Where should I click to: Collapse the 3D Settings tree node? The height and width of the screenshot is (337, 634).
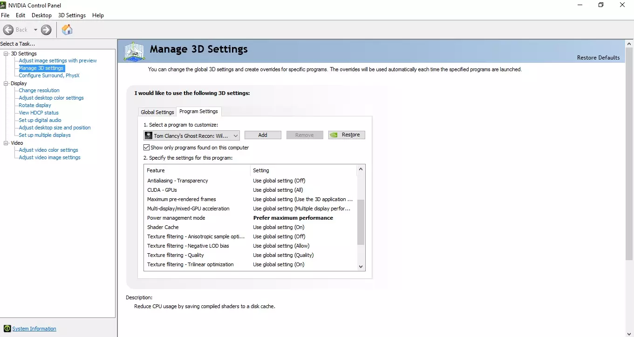6,54
